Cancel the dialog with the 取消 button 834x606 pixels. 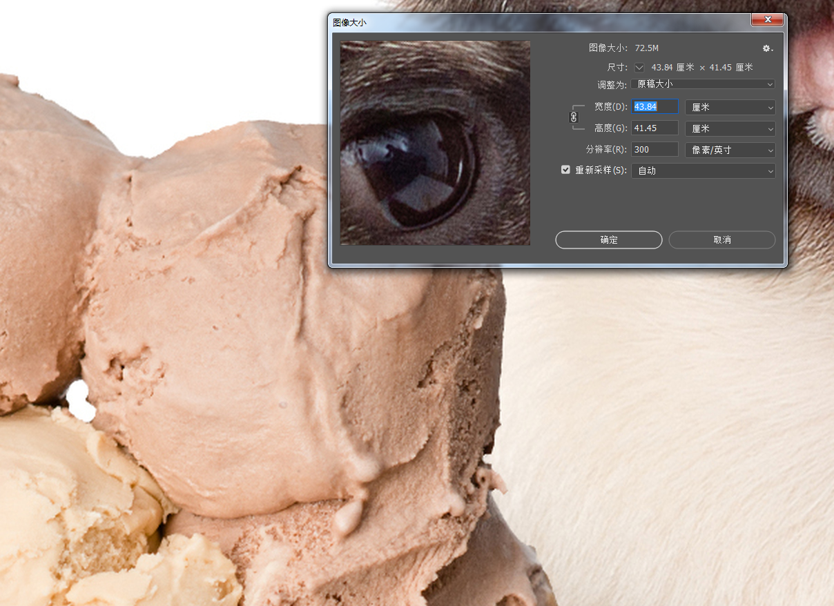722,240
